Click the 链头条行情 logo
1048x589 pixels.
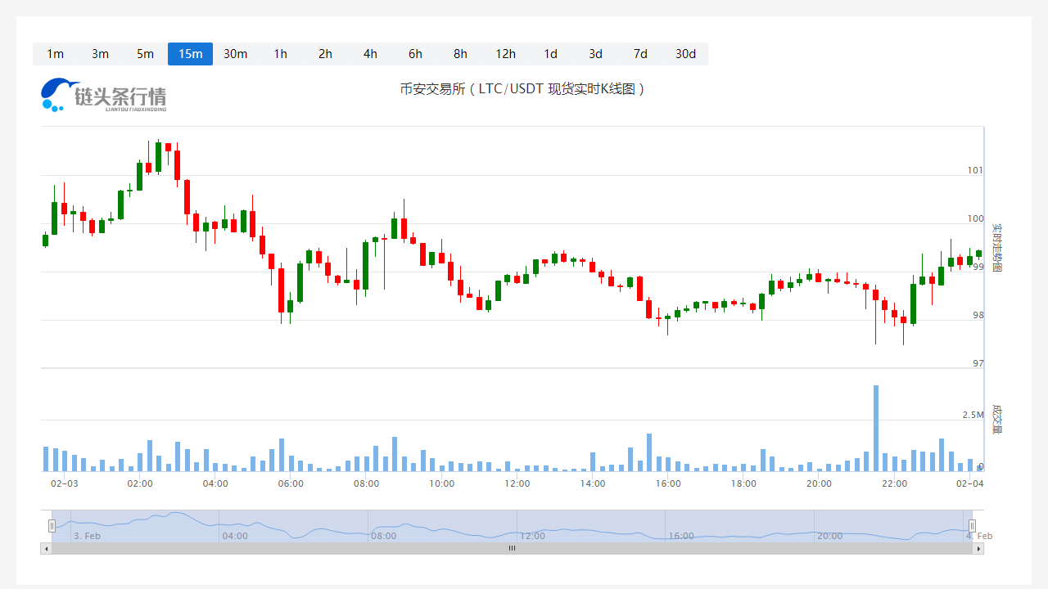pyautogui.click(x=103, y=95)
